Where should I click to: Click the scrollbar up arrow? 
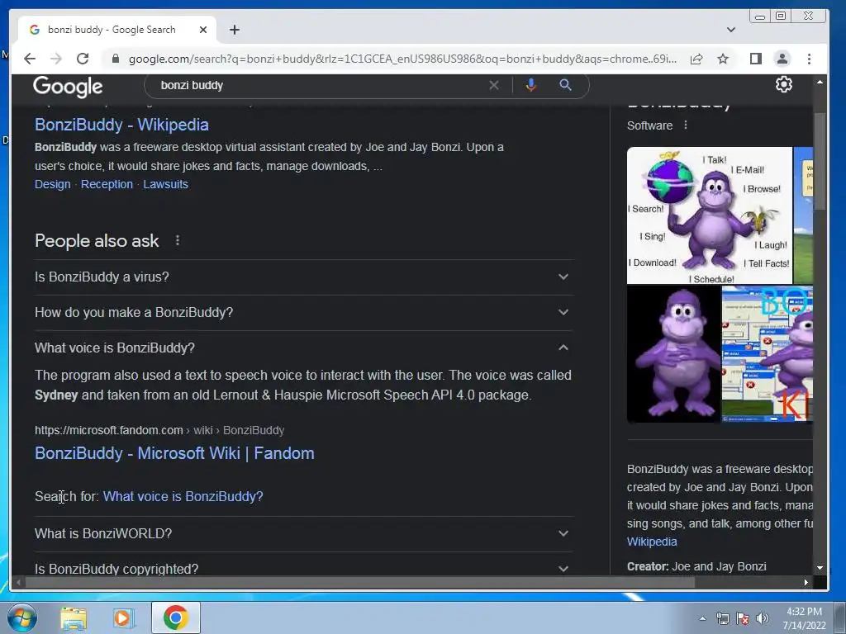(820, 82)
